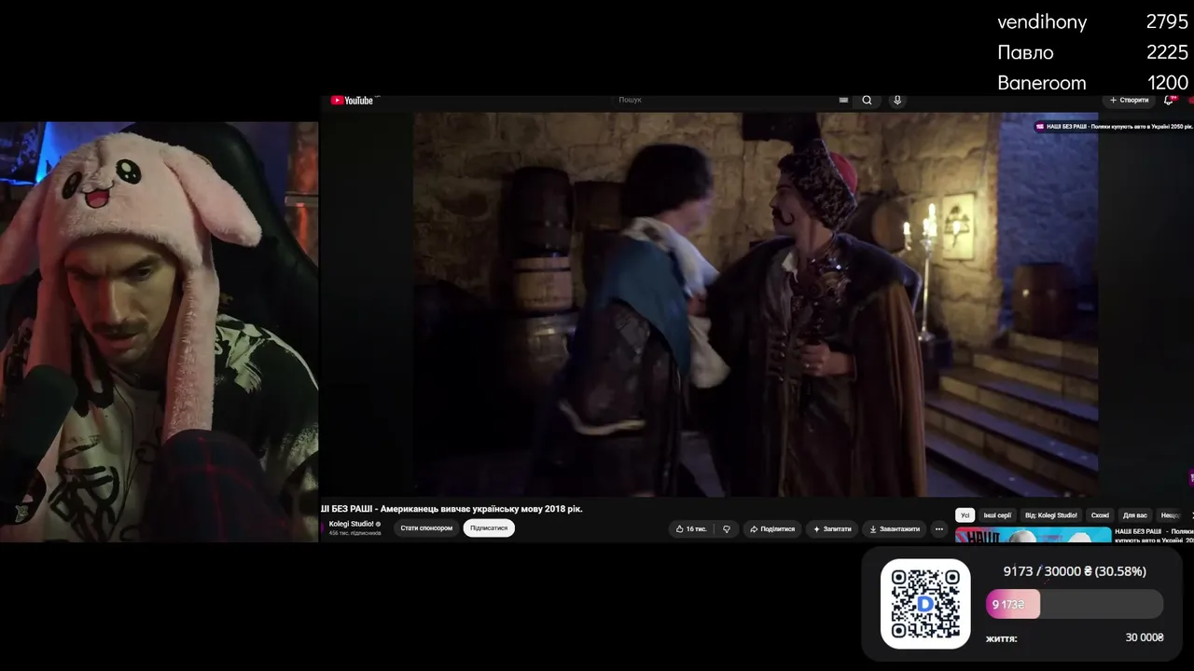This screenshot has height=671, width=1194.
Task: Dislike the video with thumbs-down icon
Action: (x=727, y=529)
